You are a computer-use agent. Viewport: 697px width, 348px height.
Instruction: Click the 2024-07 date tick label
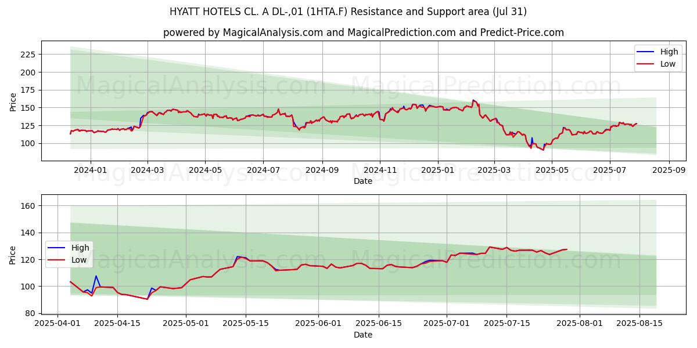[263, 170]
